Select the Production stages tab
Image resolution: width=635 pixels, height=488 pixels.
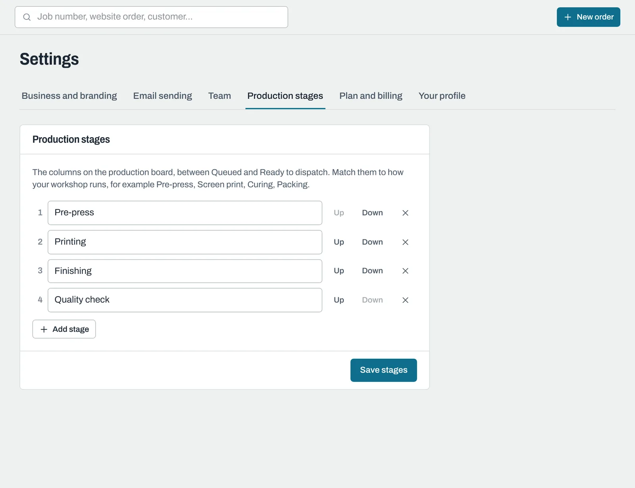285,96
